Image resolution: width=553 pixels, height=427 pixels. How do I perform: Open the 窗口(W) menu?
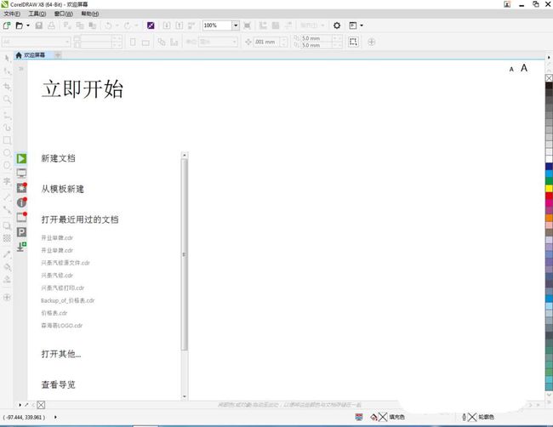click(64, 14)
